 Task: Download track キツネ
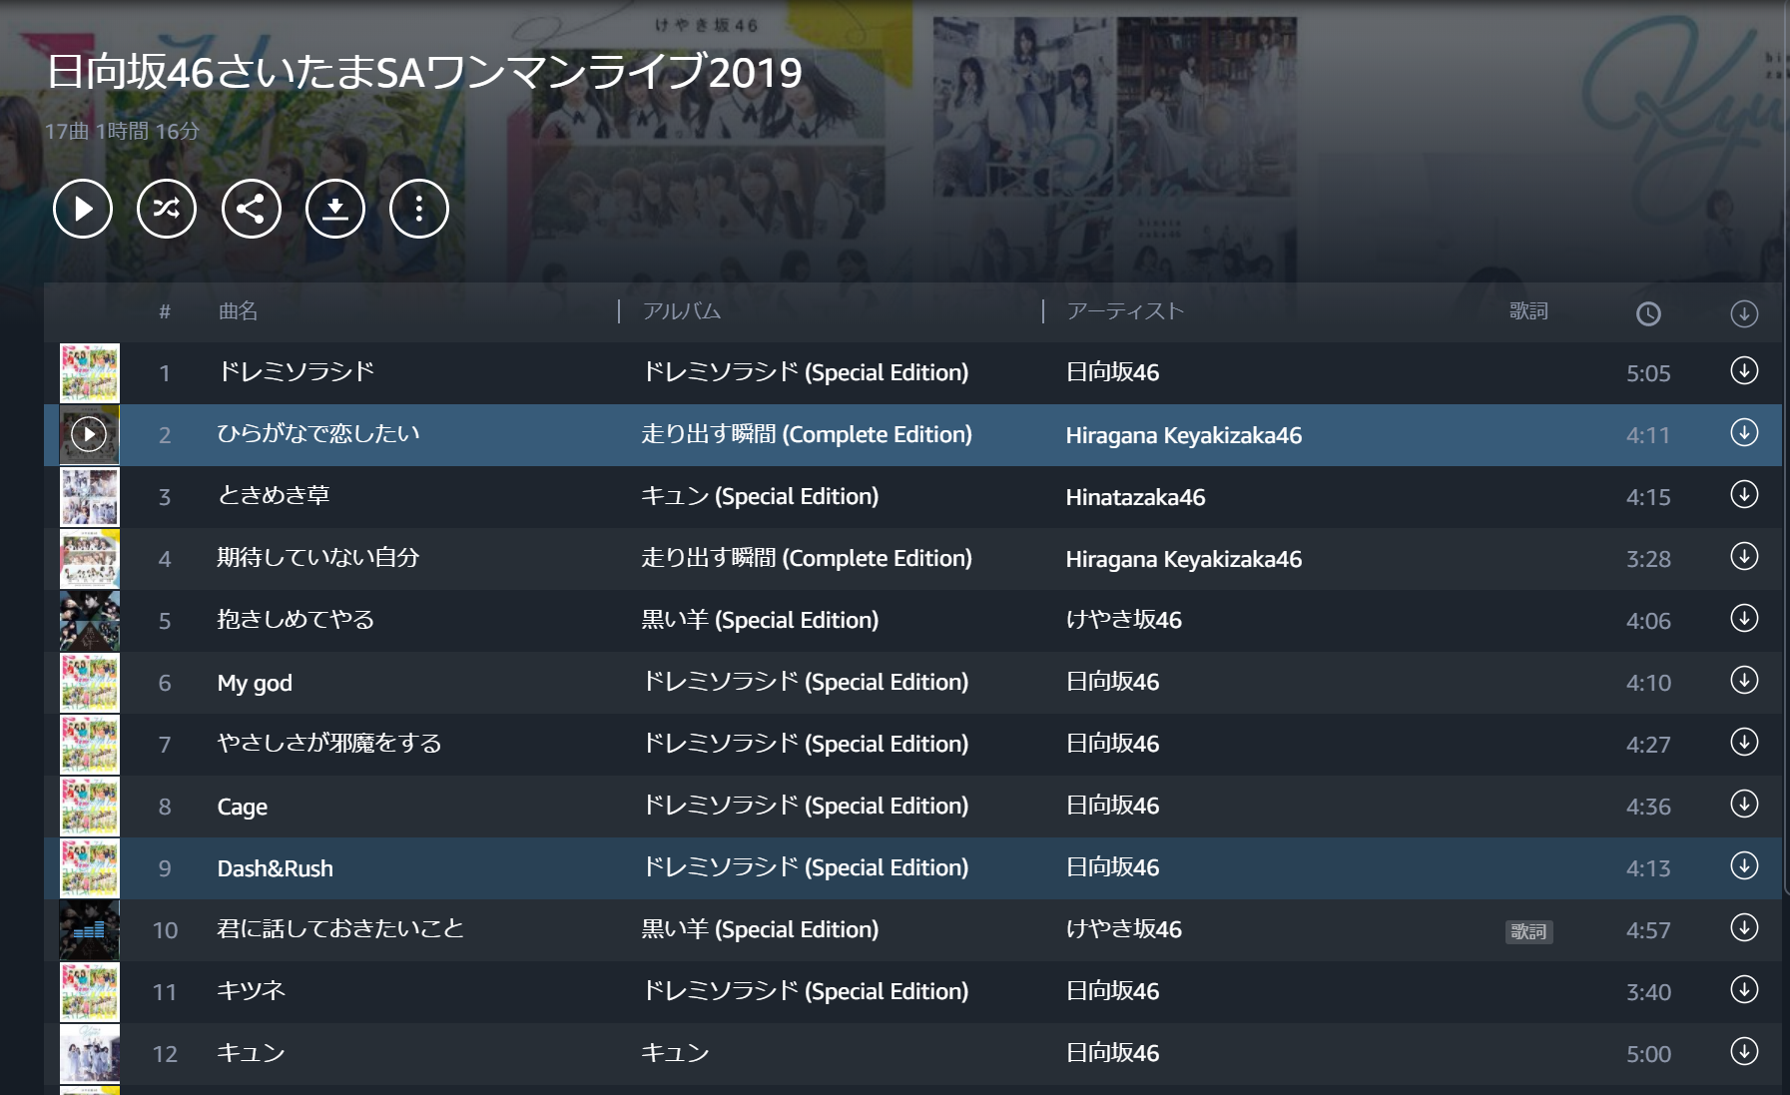coord(1744,989)
